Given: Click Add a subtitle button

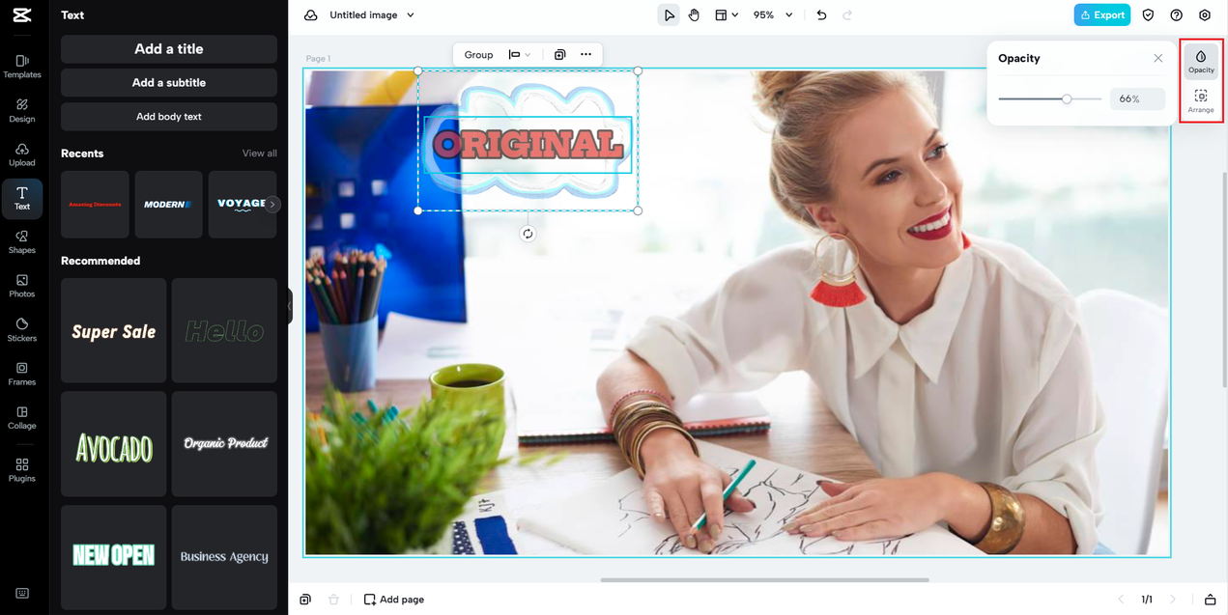Looking at the screenshot, I should click(169, 83).
